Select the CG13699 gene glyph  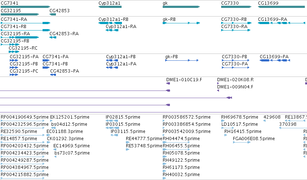point(281,7)
